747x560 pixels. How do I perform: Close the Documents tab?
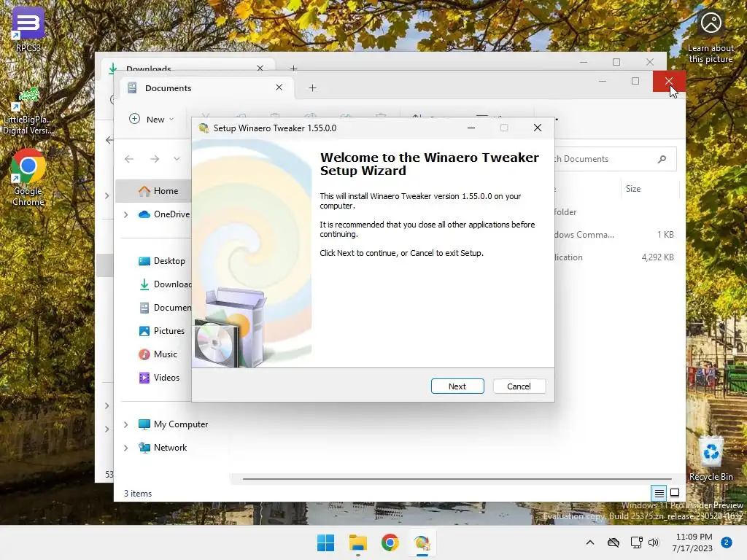pyautogui.click(x=279, y=87)
